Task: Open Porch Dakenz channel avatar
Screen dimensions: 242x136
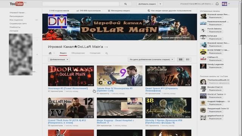Action: point(203,30)
